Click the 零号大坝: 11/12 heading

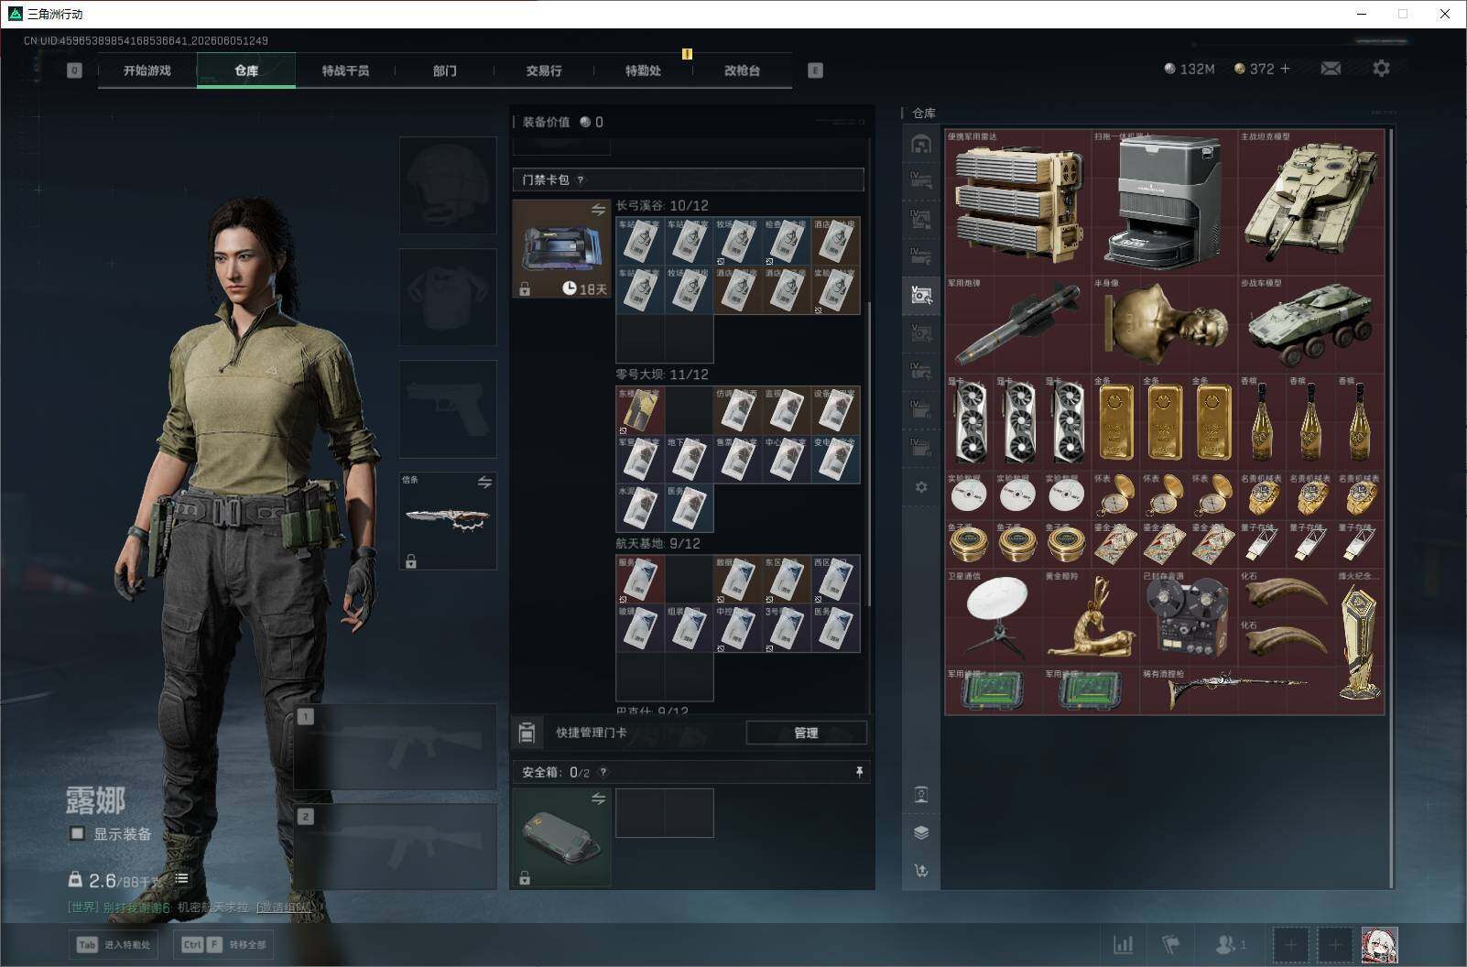[x=662, y=375]
